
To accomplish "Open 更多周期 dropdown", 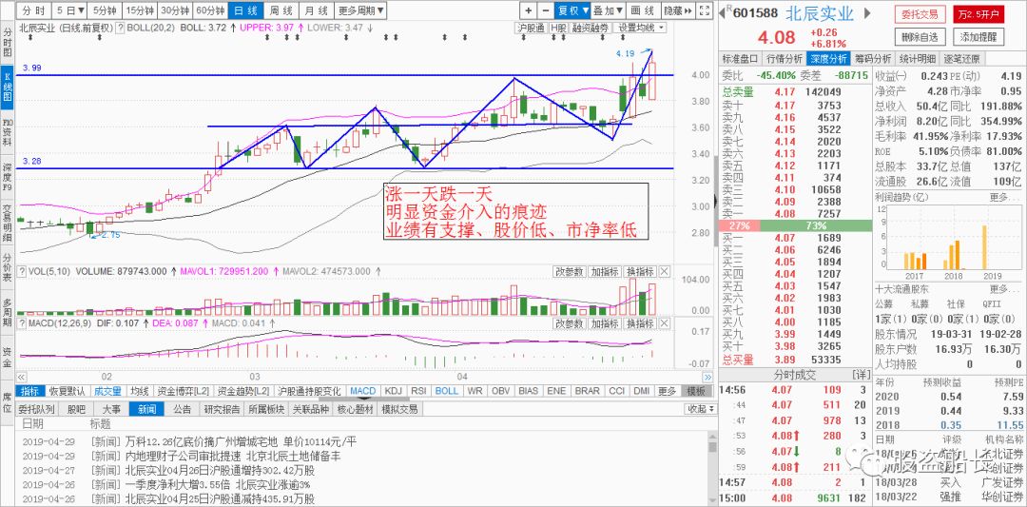I will tap(361, 10).
